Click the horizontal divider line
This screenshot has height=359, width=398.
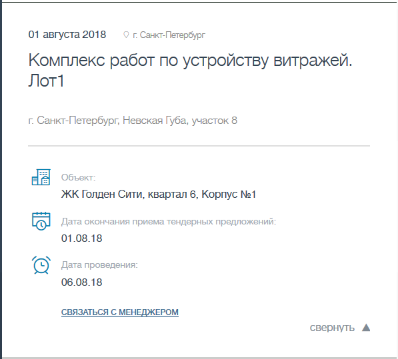point(199,146)
